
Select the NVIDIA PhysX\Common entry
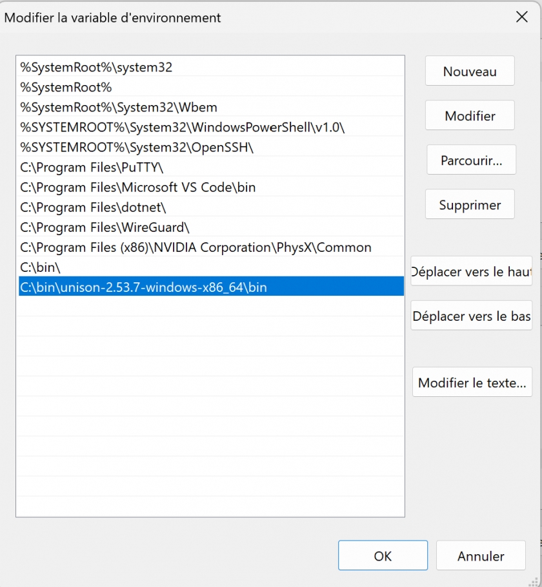211,247
